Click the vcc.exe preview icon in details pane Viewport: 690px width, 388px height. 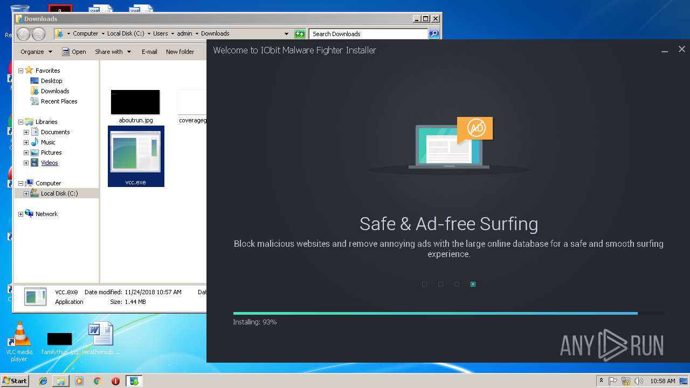click(36, 297)
